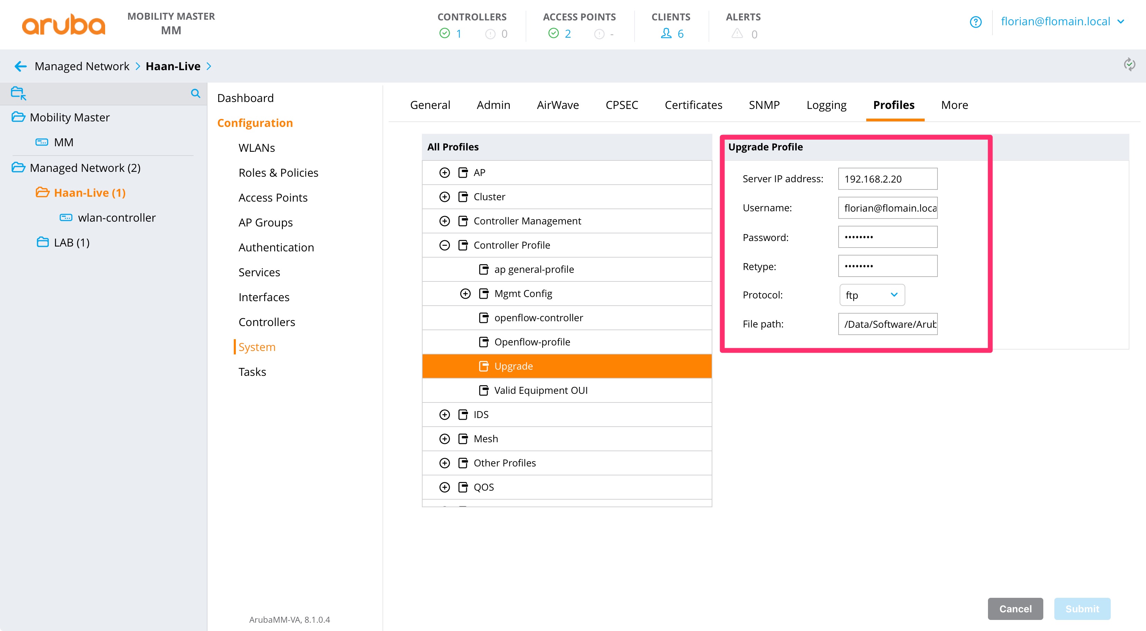Open Access Points configuration page
This screenshot has width=1146, height=631.
[273, 197]
